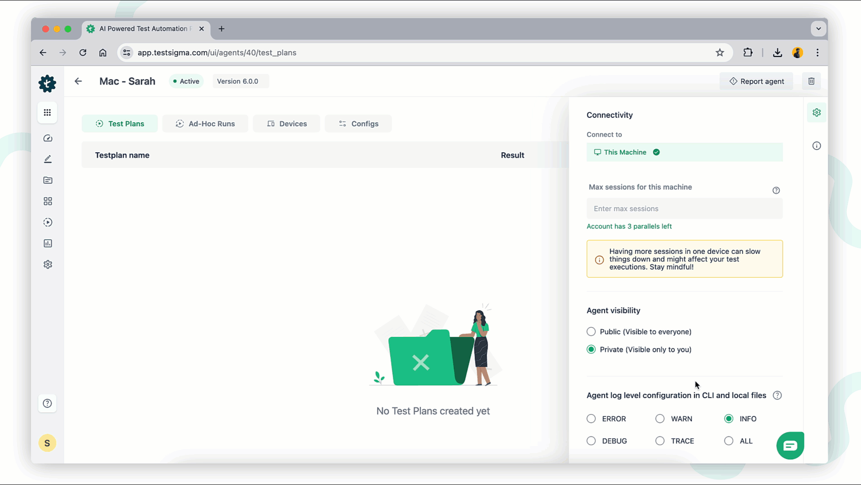The width and height of the screenshot is (861, 485).
Task: Click the Report agent button
Action: coord(756,81)
